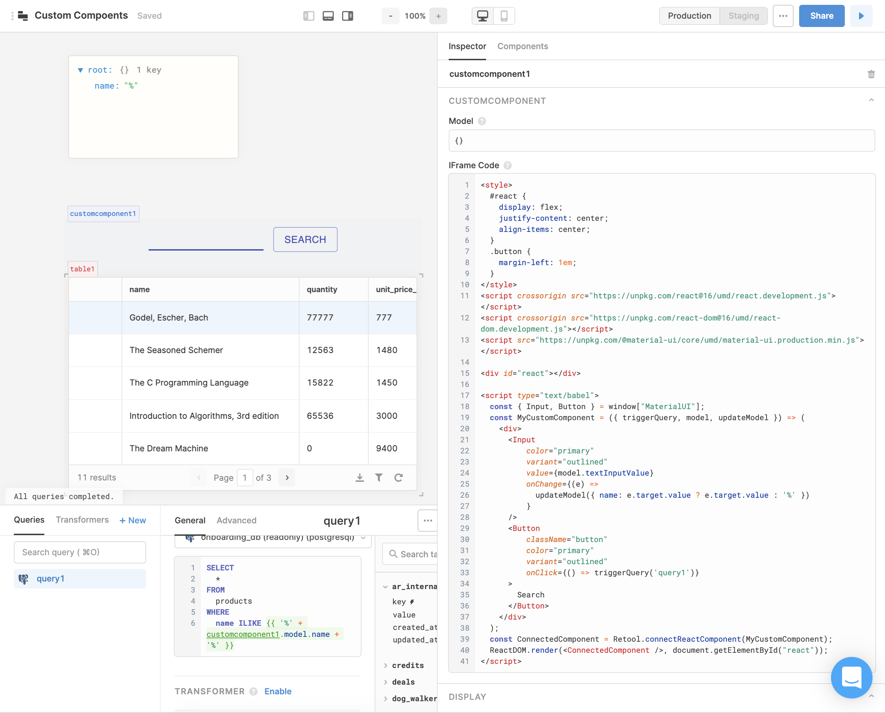
Task: Open the table filter icon
Action: pos(379,478)
